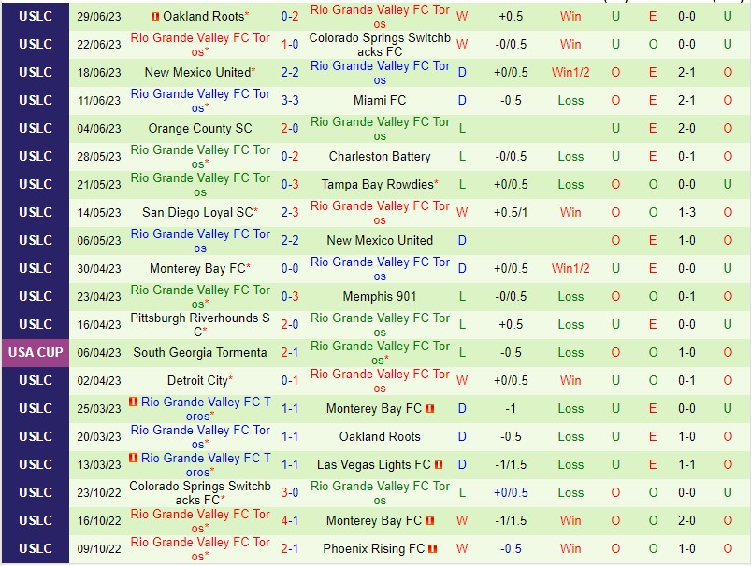Click the blue +0/0.5 handicap on 23/10/22
The width and height of the screenshot is (751, 566).
click(511, 493)
